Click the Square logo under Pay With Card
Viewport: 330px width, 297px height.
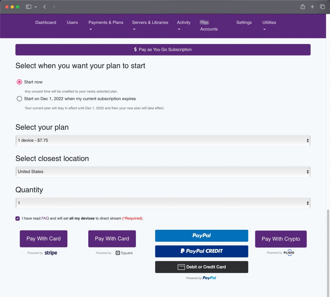tap(124, 253)
